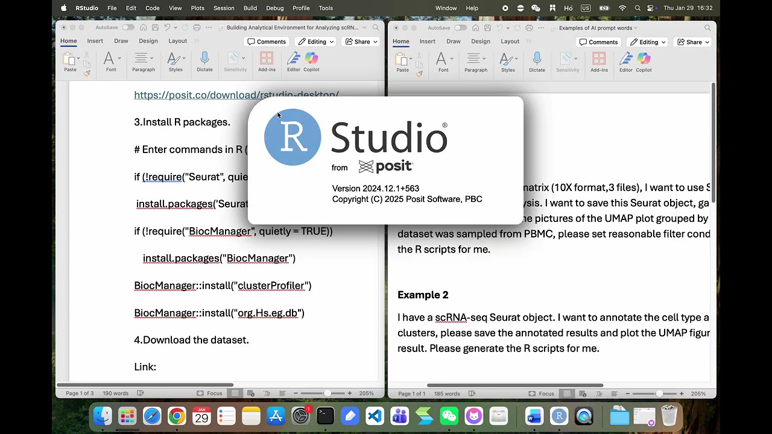
Task: Open Google Chrome from the Dock
Action: pyautogui.click(x=177, y=416)
